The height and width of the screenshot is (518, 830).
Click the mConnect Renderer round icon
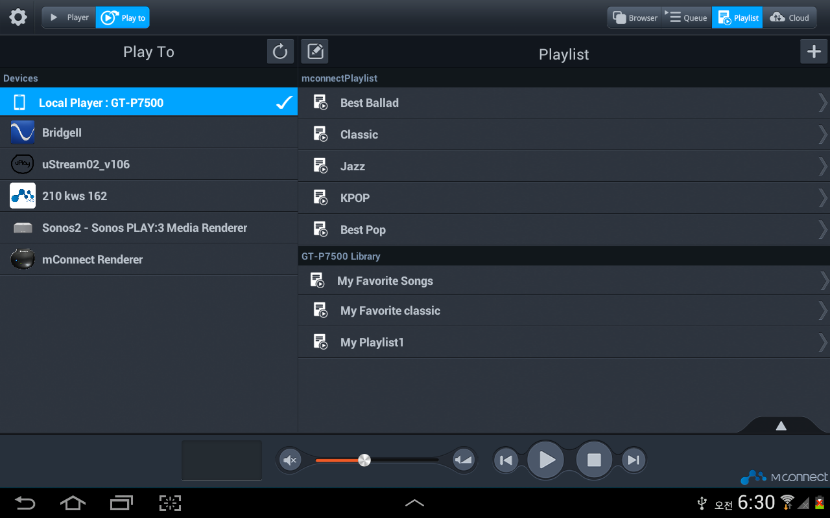[23, 259]
